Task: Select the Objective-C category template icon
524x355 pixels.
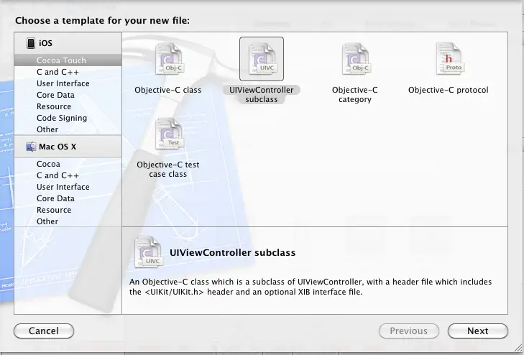Action: [354, 59]
